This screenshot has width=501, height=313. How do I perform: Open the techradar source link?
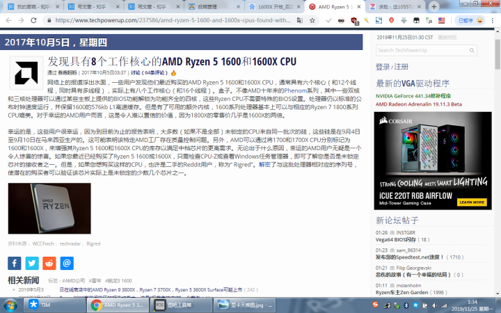point(70,243)
